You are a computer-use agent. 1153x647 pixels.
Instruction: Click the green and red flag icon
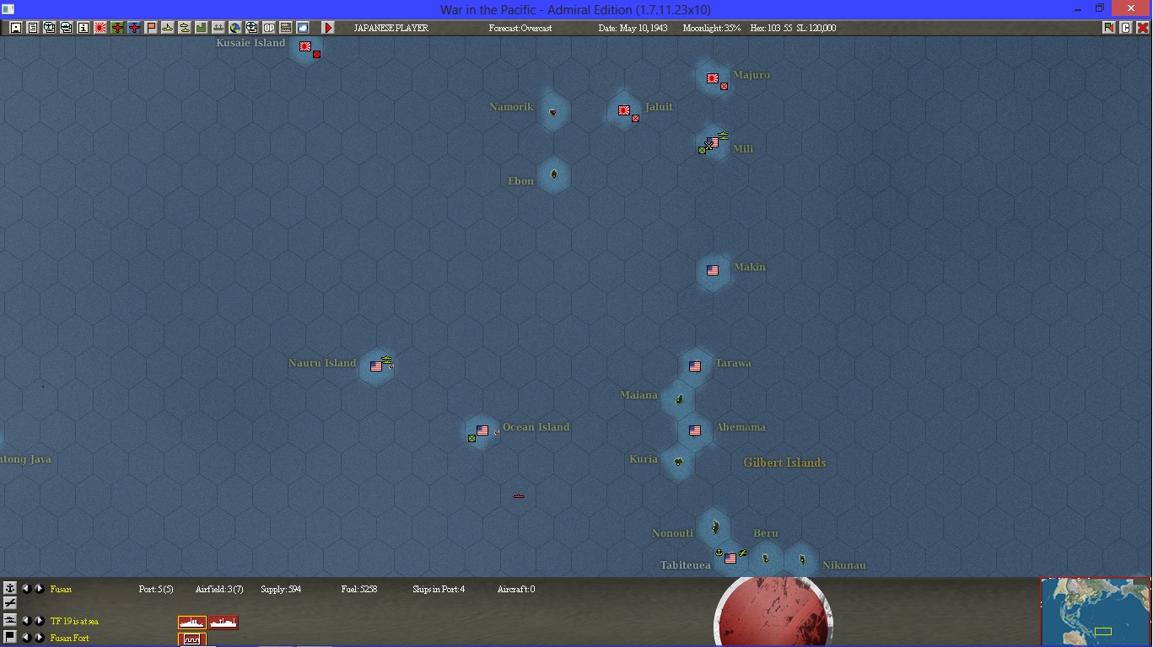tap(1108, 28)
